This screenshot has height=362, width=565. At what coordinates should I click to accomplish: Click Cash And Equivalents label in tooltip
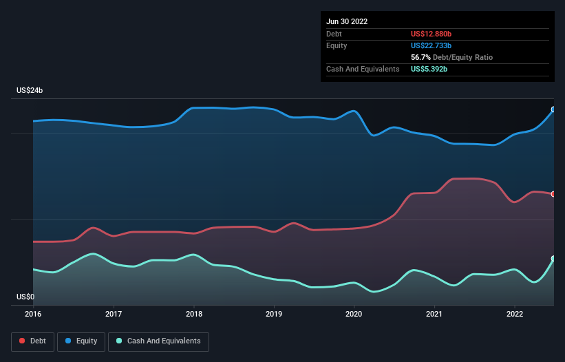tap(363, 69)
